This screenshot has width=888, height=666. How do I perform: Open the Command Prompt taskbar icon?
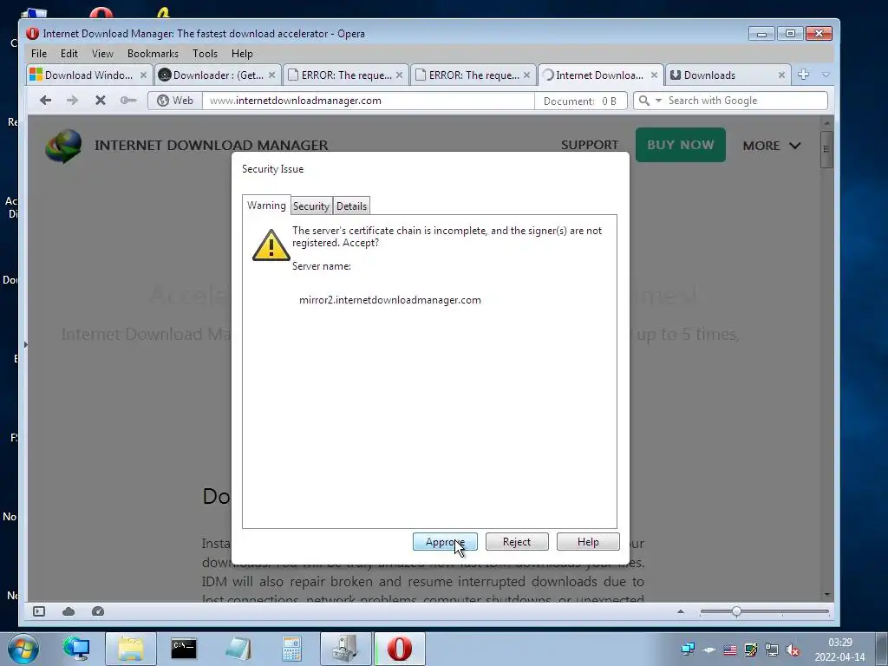coord(184,649)
